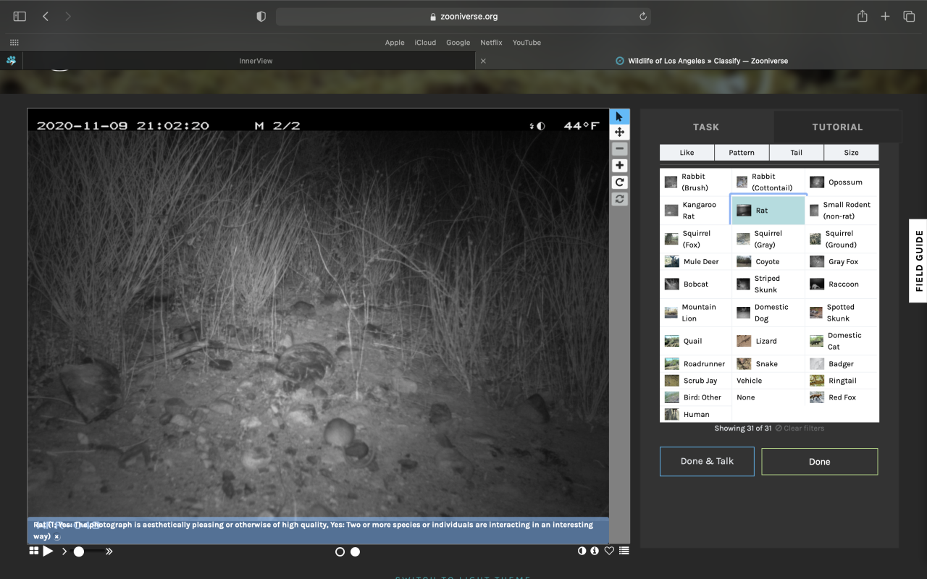
Task: Rotate the subject image
Action: pyautogui.click(x=619, y=182)
